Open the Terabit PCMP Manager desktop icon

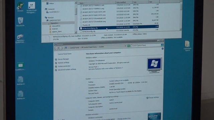point(31,8)
